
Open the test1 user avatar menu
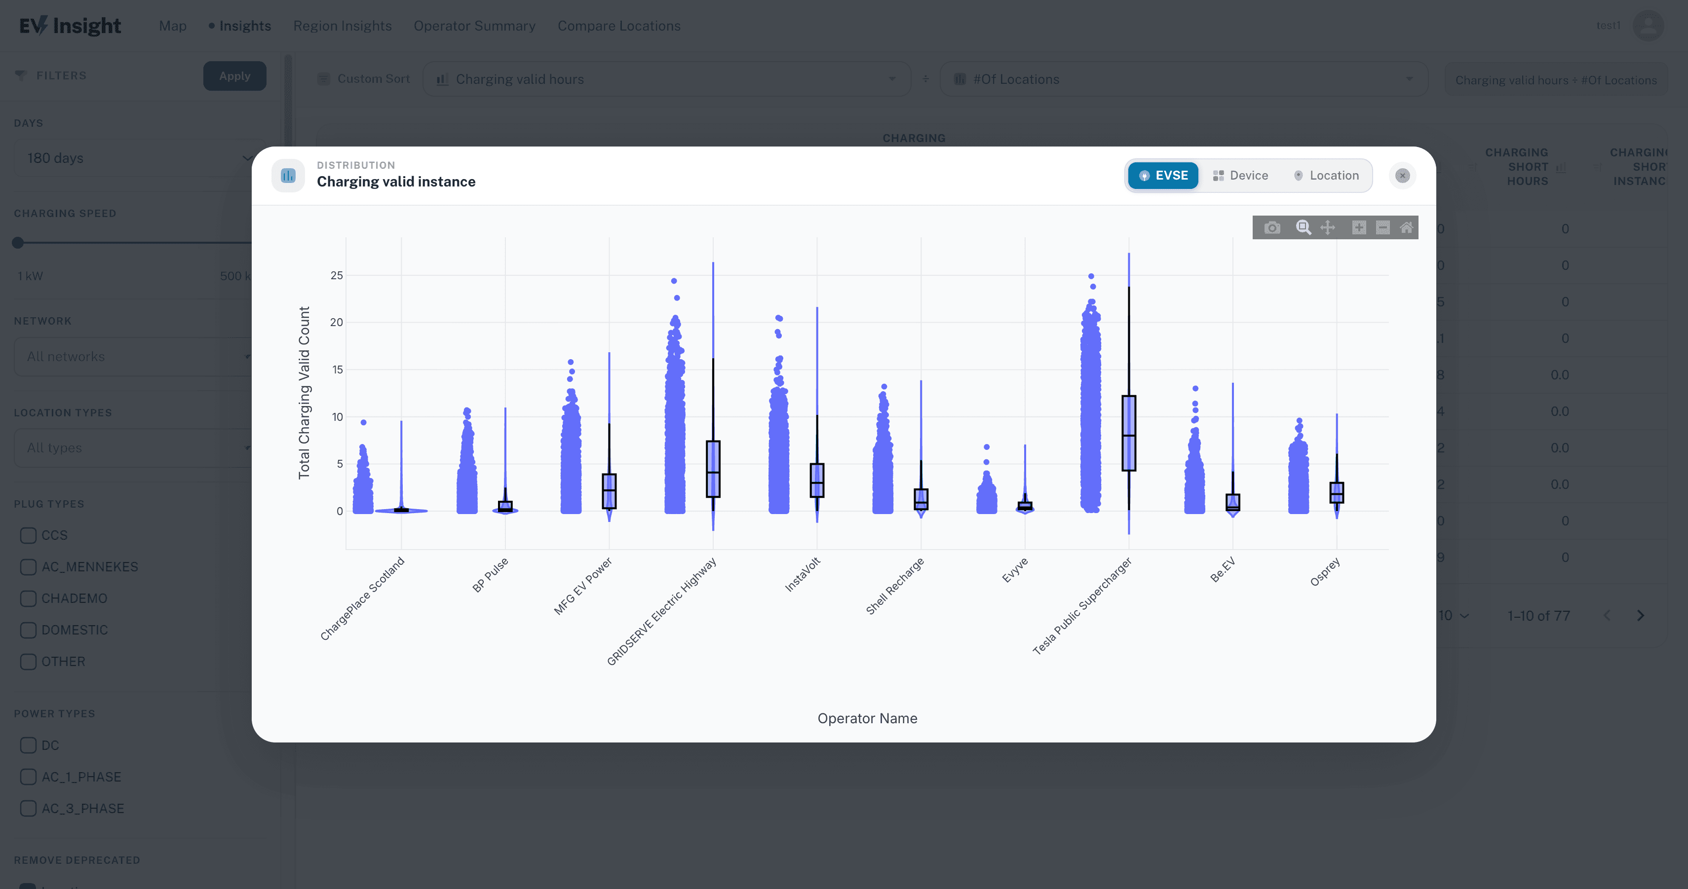click(1648, 26)
